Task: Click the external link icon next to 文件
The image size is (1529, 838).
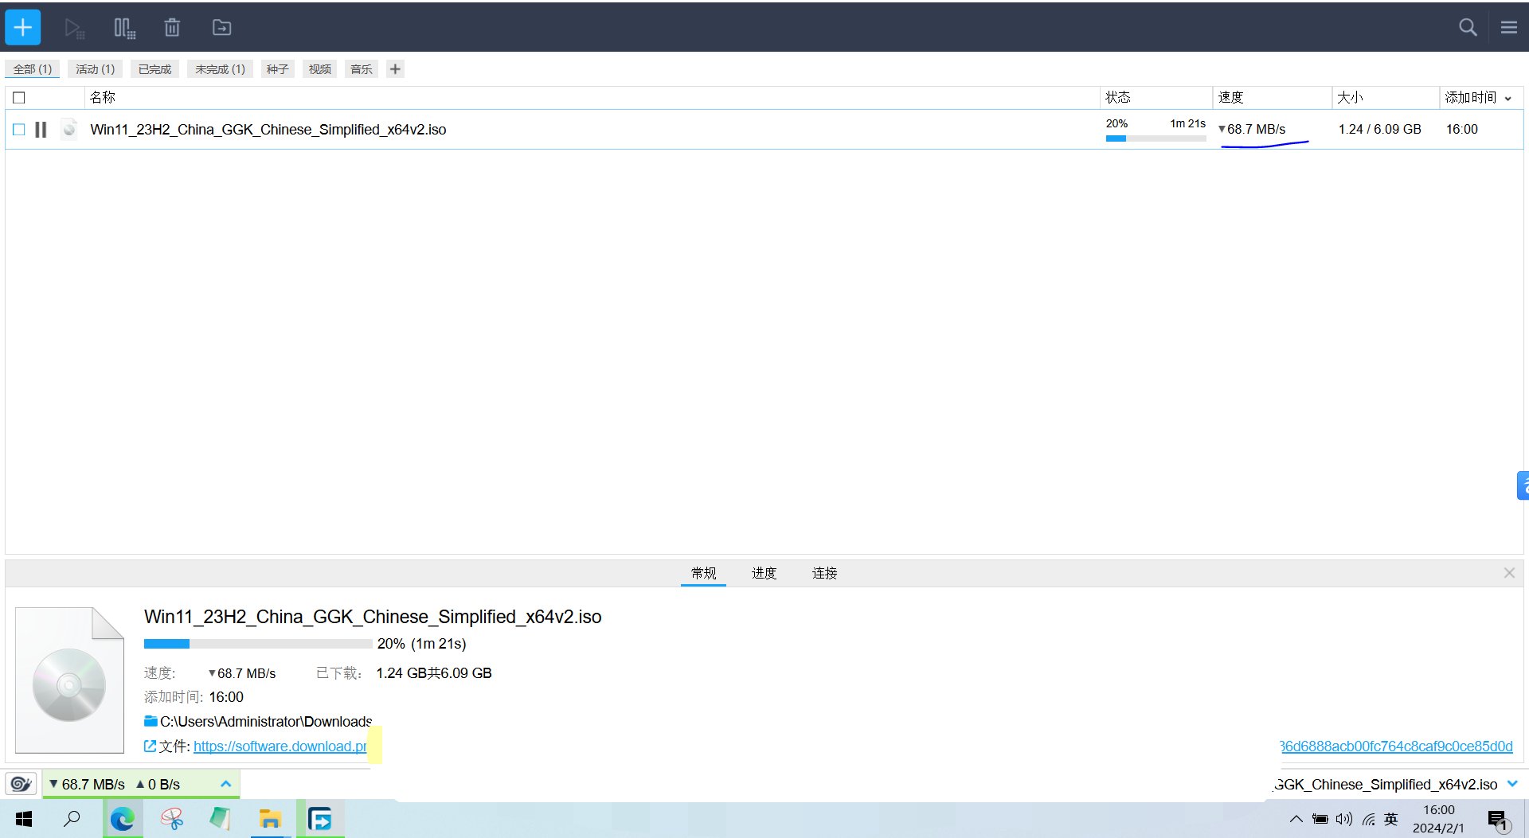Action: click(150, 746)
